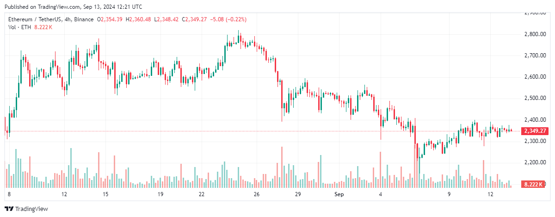The image size is (555, 217).
Task: Open the TradingView wordmark link beside logo
Action: [31, 209]
